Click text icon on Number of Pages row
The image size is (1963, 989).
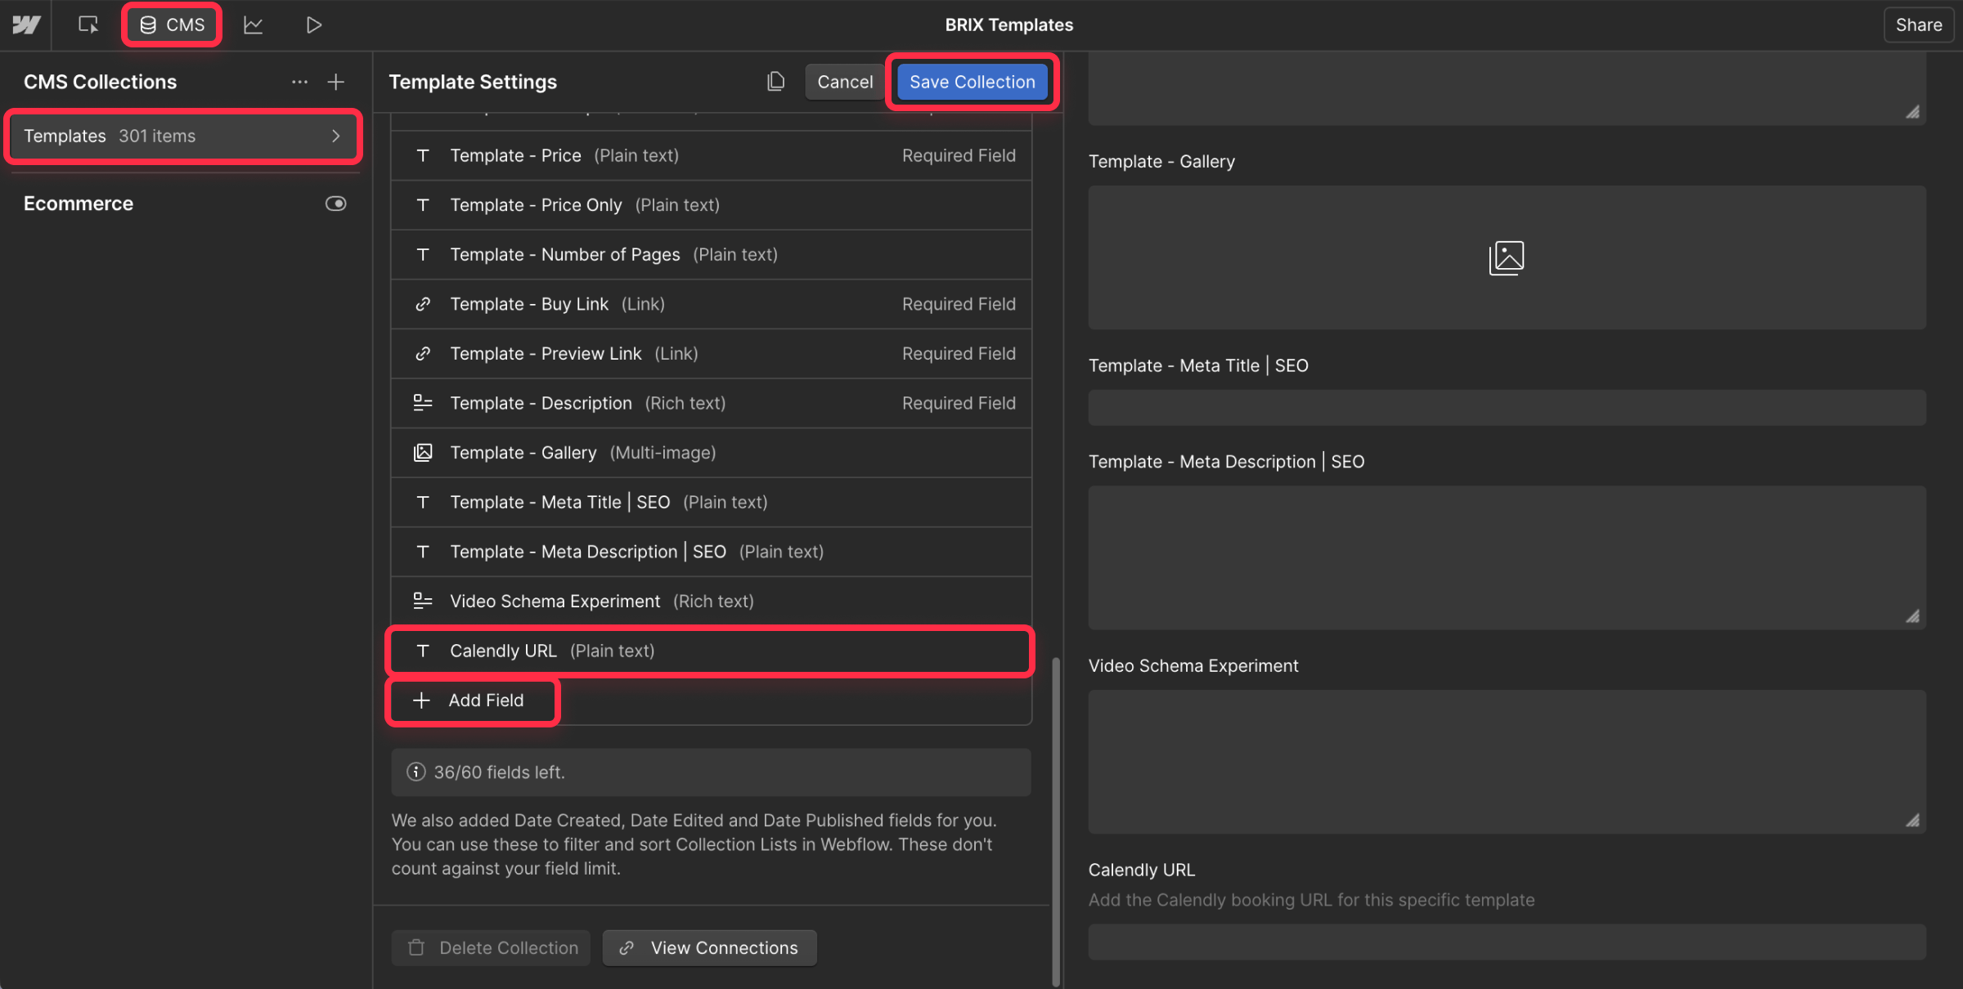pos(423,255)
